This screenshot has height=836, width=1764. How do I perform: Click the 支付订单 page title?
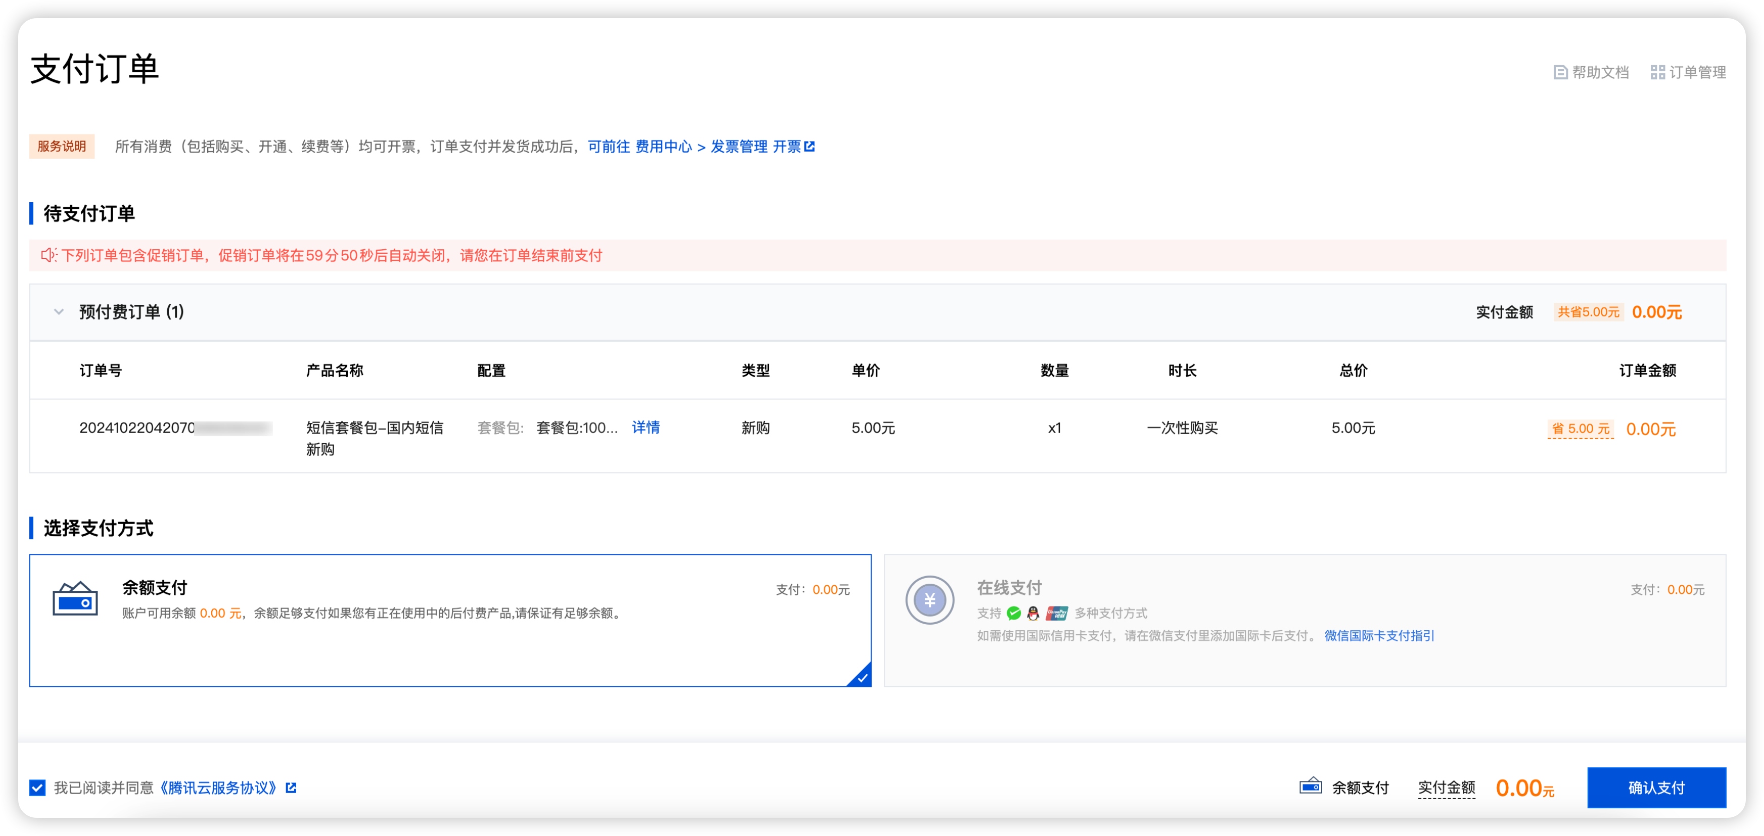point(95,68)
